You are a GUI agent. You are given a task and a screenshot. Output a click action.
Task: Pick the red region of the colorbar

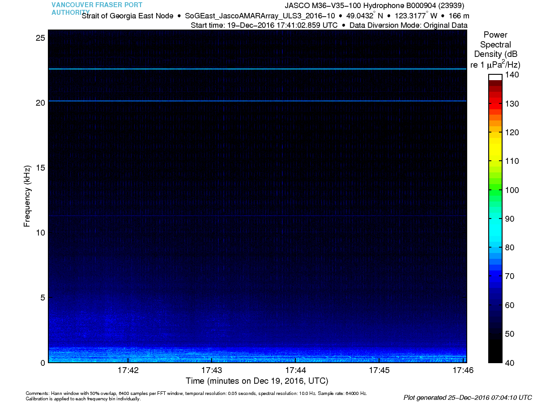495,98
